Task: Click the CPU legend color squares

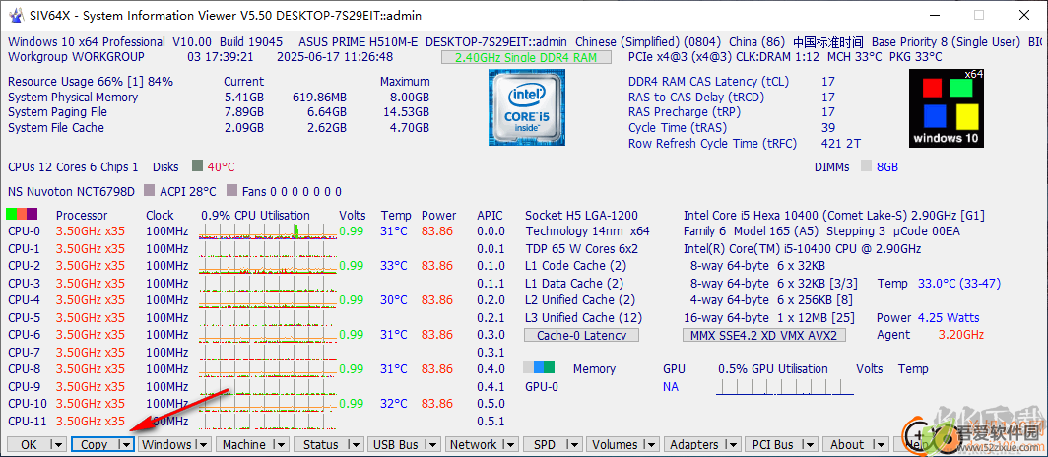Action: tap(22, 215)
